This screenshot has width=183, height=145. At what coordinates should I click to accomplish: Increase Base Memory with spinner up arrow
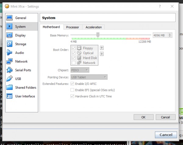[x=170, y=34]
